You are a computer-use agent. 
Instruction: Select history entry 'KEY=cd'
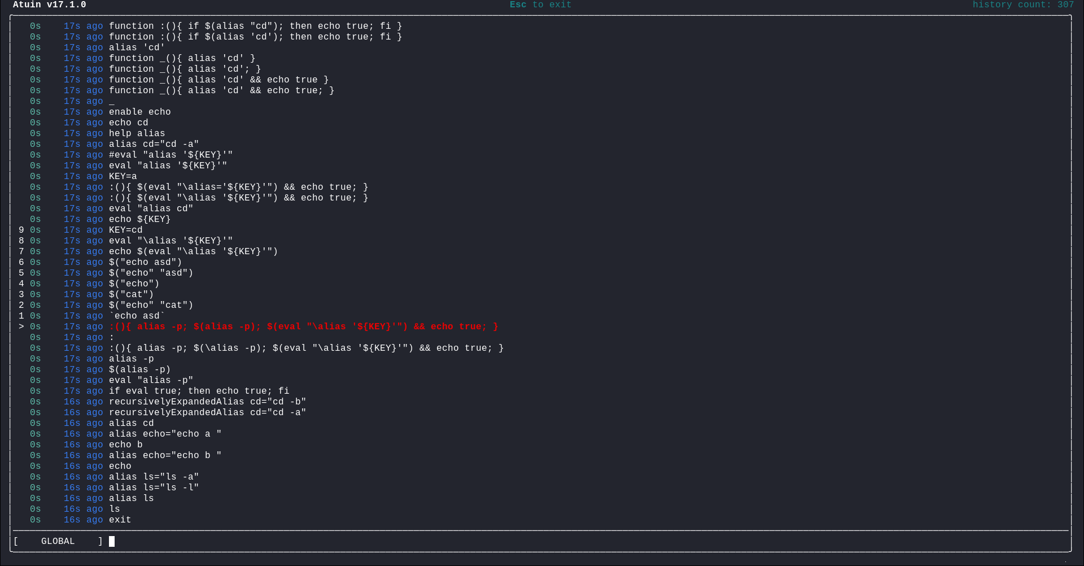pyautogui.click(x=126, y=230)
